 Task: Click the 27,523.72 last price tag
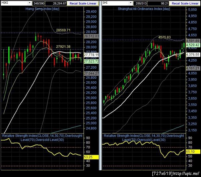[x=91, y=62]
